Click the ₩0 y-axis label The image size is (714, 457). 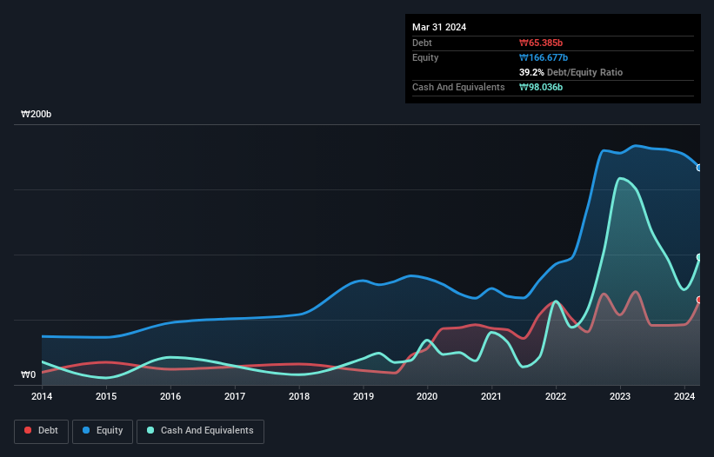coord(28,374)
